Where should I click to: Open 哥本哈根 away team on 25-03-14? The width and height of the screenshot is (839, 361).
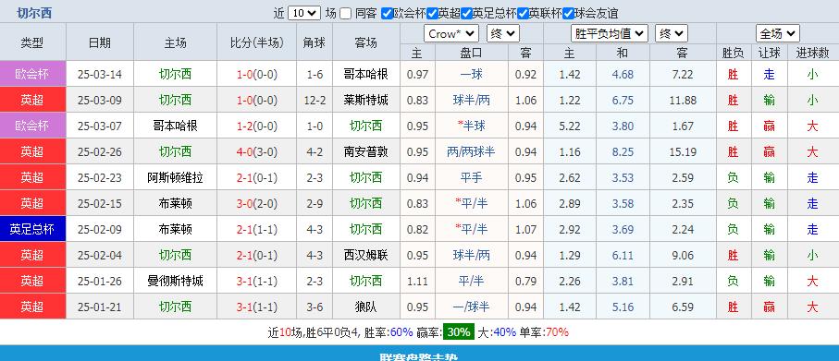click(x=366, y=74)
